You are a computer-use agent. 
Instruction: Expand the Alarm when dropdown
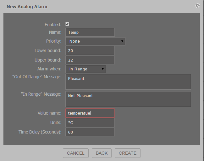85,69
